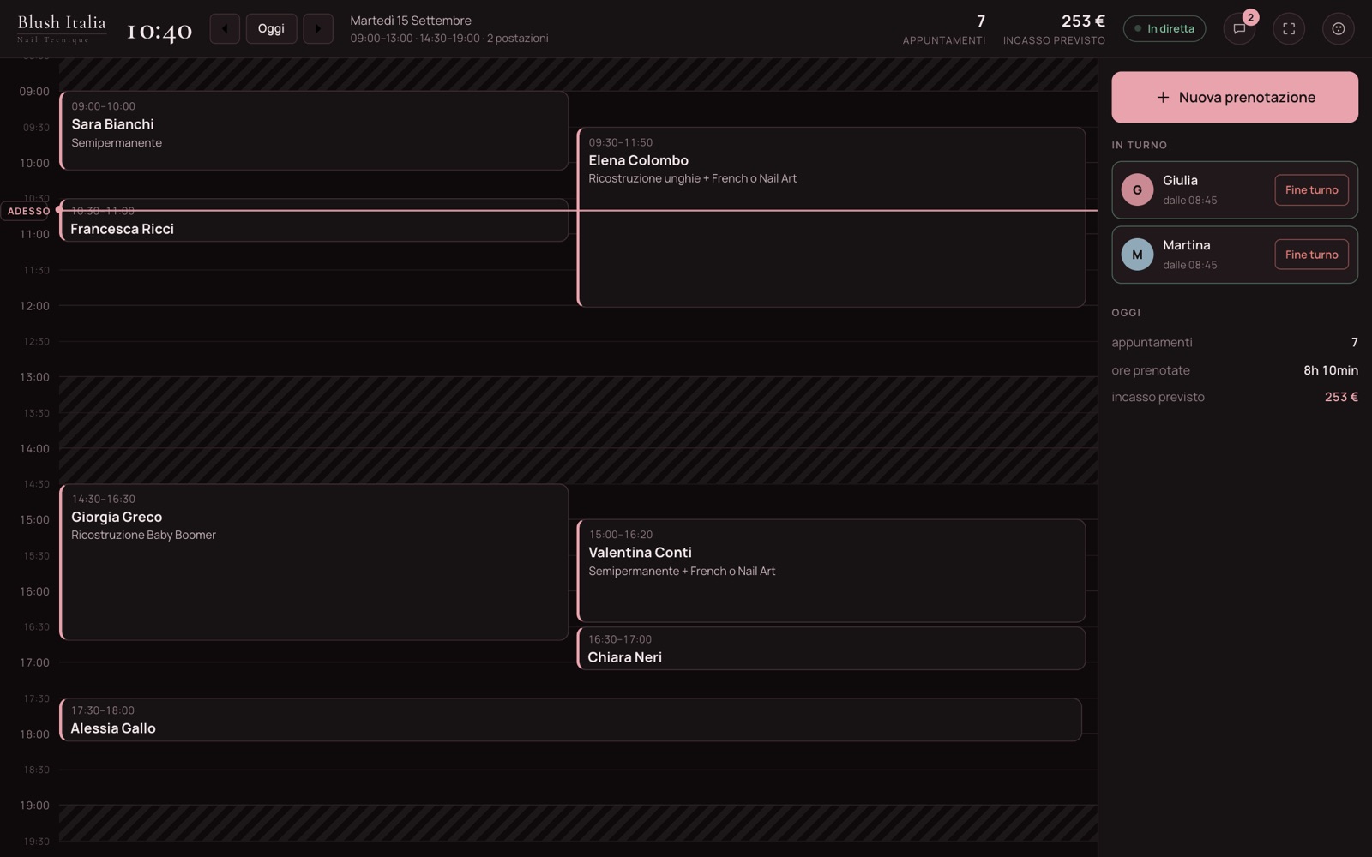Enter fullscreen mode with the expand icon
The image size is (1372, 857).
[x=1289, y=28]
